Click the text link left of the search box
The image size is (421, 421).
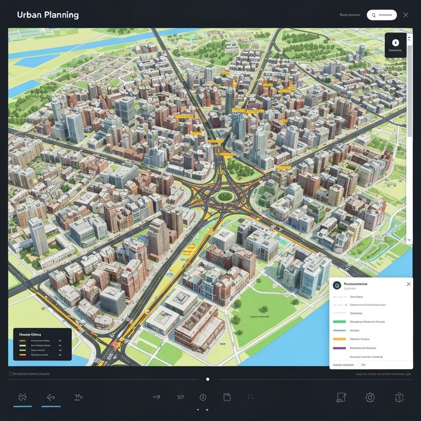(350, 15)
